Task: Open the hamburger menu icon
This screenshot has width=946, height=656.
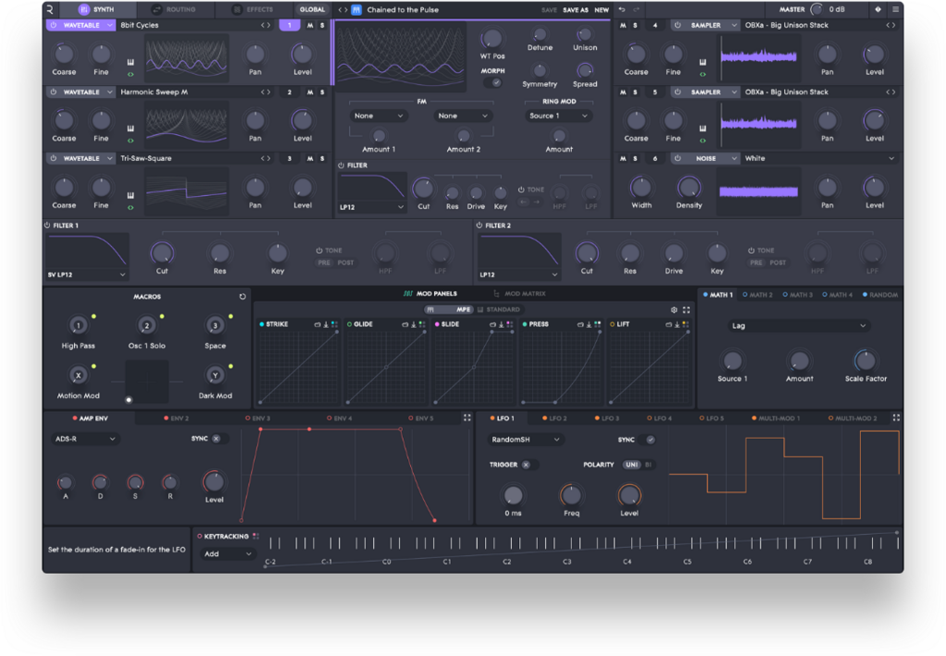Action: 895,9
